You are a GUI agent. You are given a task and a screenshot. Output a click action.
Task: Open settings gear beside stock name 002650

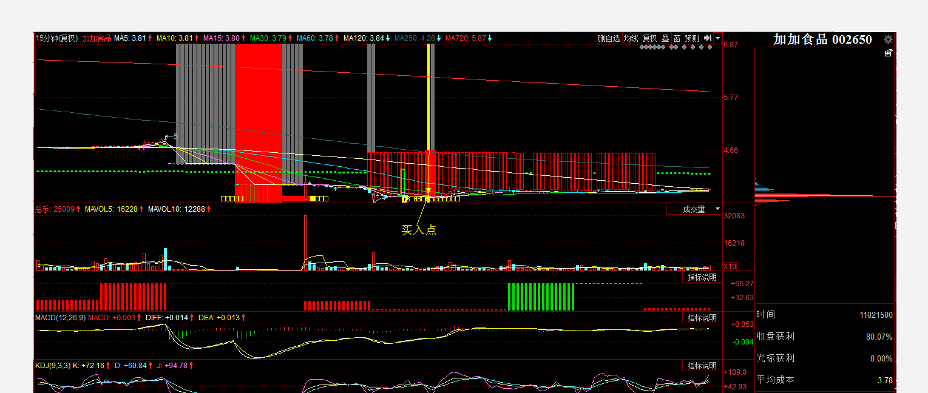[888, 39]
